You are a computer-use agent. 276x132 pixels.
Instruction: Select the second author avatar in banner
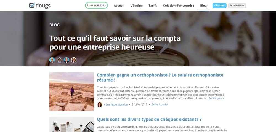pos(59,60)
